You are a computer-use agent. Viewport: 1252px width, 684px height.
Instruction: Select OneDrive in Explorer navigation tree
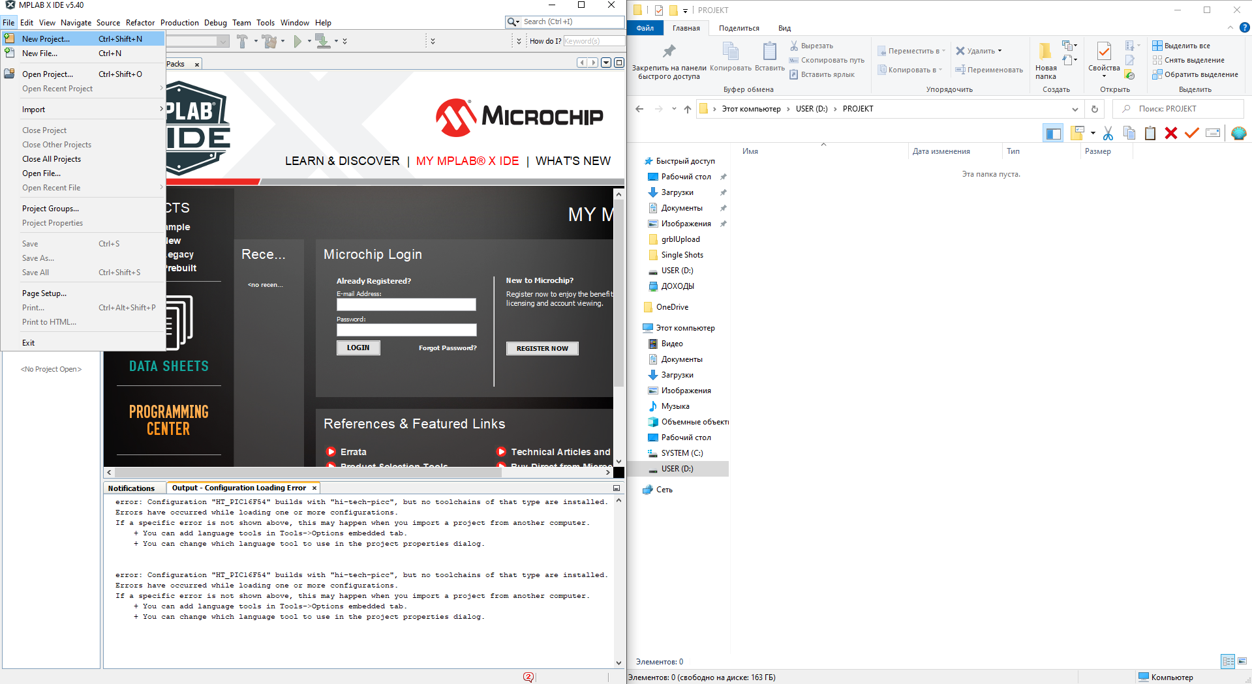(672, 307)
